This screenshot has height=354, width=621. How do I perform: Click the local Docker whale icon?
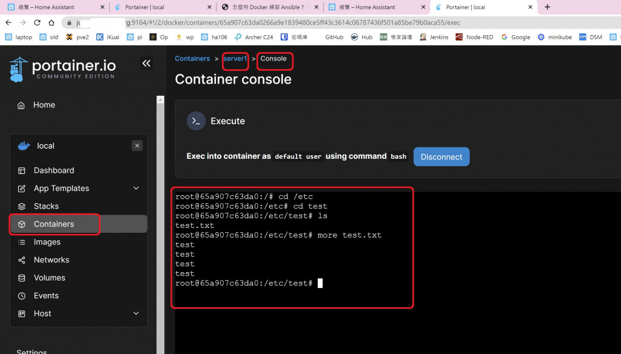[x=24, y=145]
